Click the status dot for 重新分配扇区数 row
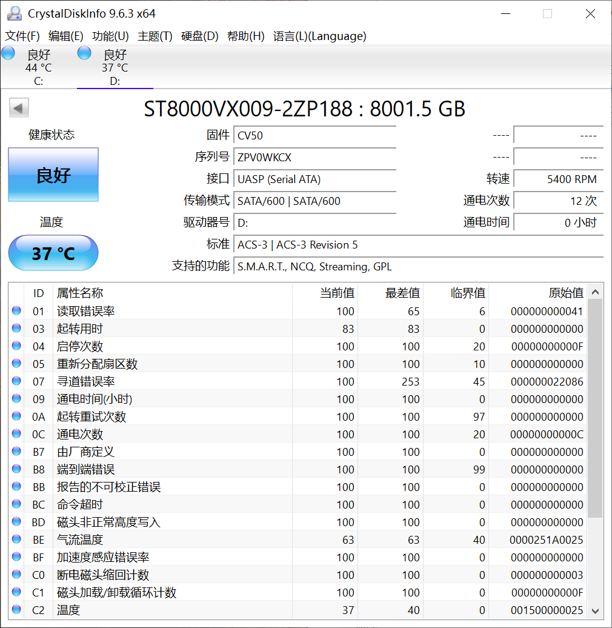 pos(16,363)
